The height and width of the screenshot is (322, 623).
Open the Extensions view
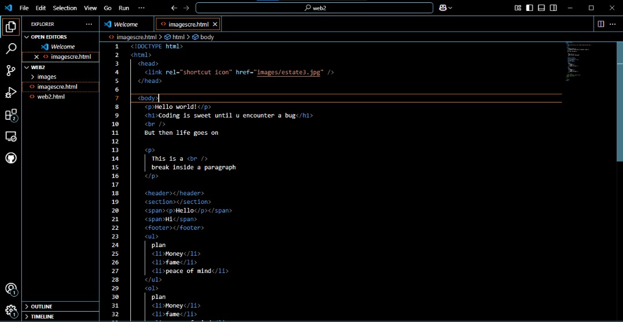(11, 115)
